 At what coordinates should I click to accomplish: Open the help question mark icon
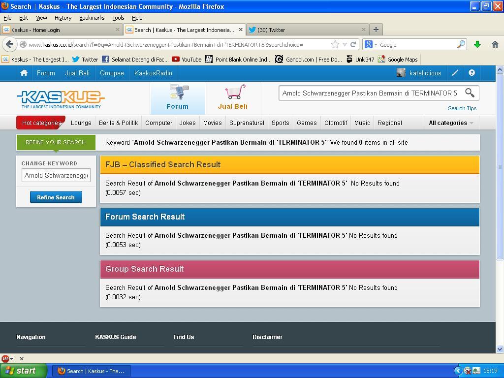click(x=472, y=73)
